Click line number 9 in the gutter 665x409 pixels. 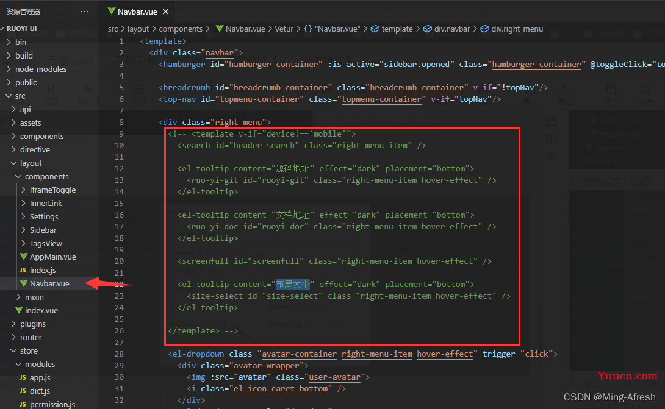(121, 134)
